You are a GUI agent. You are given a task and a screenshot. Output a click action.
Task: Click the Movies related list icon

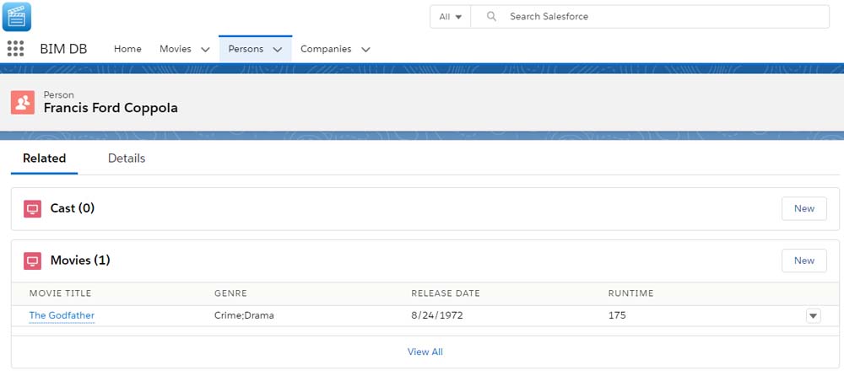[32, 261]
